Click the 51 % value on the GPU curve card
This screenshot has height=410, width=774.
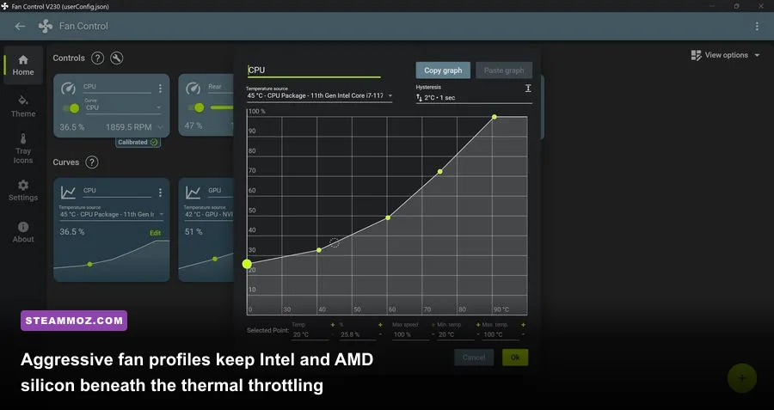193,231
